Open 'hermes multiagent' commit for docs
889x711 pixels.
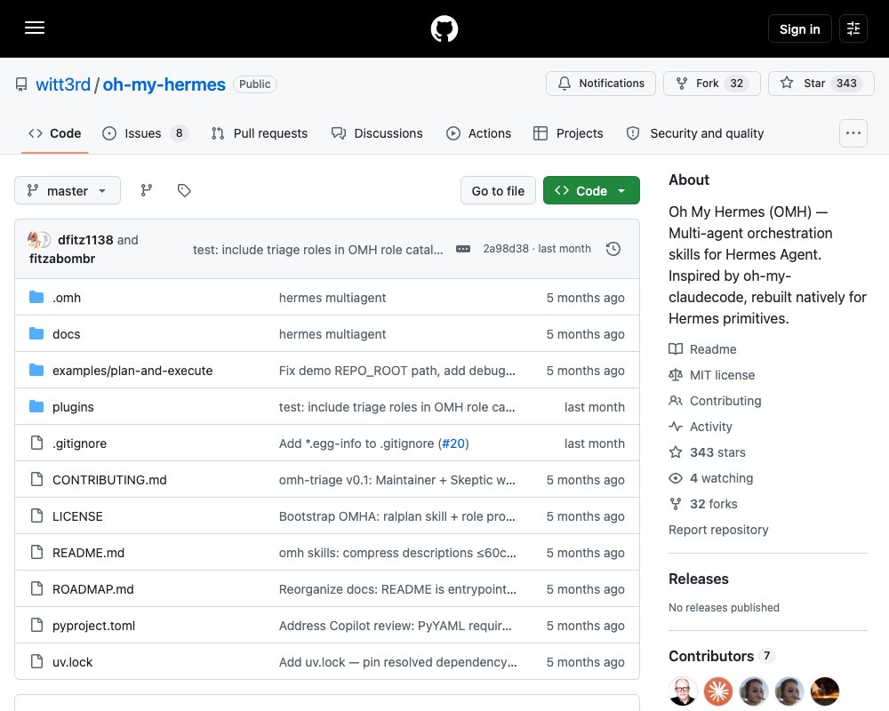(x=332, y=334)
